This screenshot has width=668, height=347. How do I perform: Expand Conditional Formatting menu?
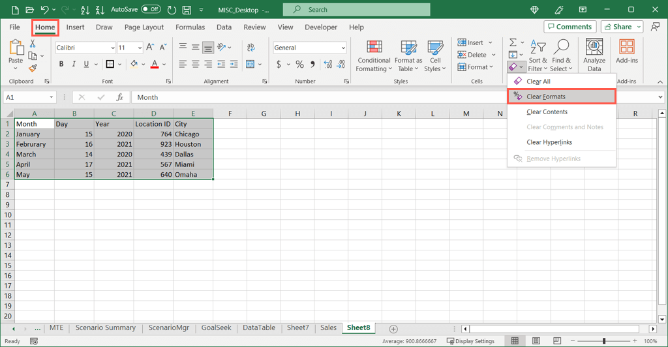point(374,56)
